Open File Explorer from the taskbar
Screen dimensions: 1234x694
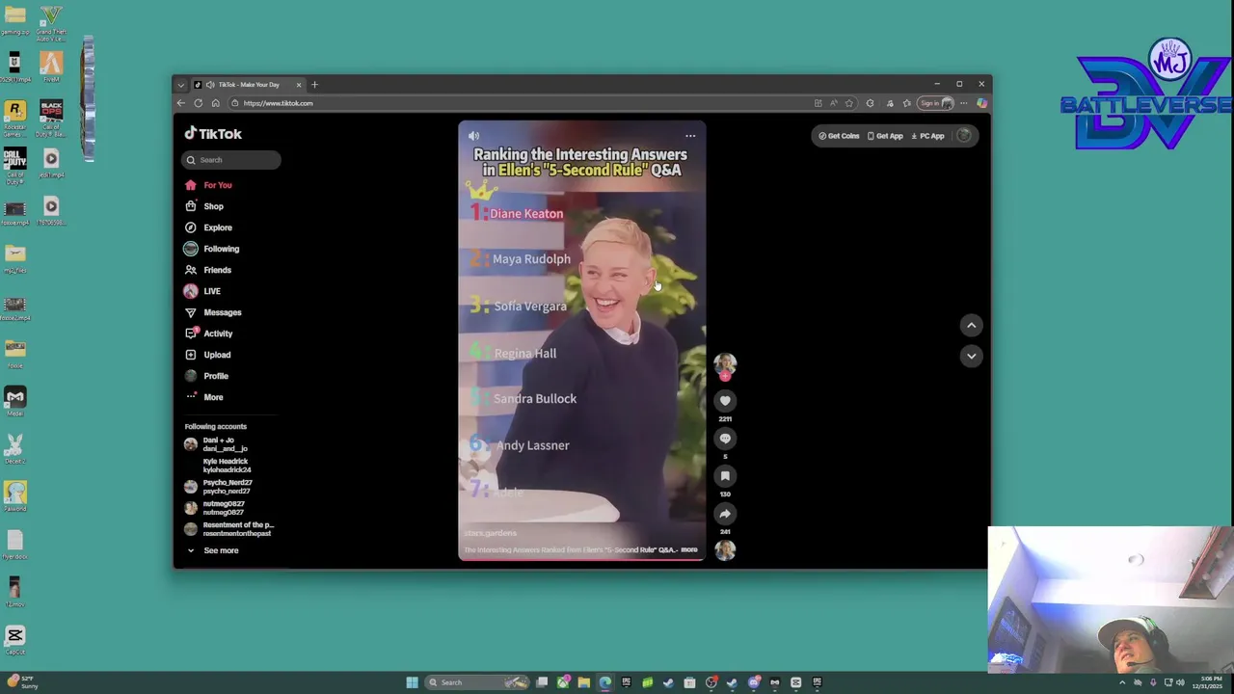click(584, 682)
